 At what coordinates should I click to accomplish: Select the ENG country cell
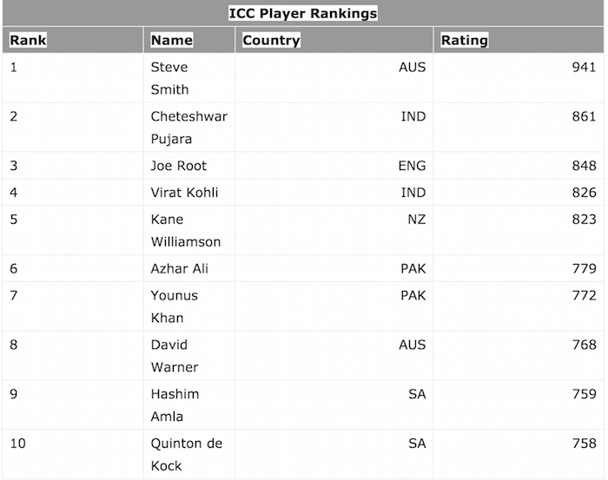point(412,166)
